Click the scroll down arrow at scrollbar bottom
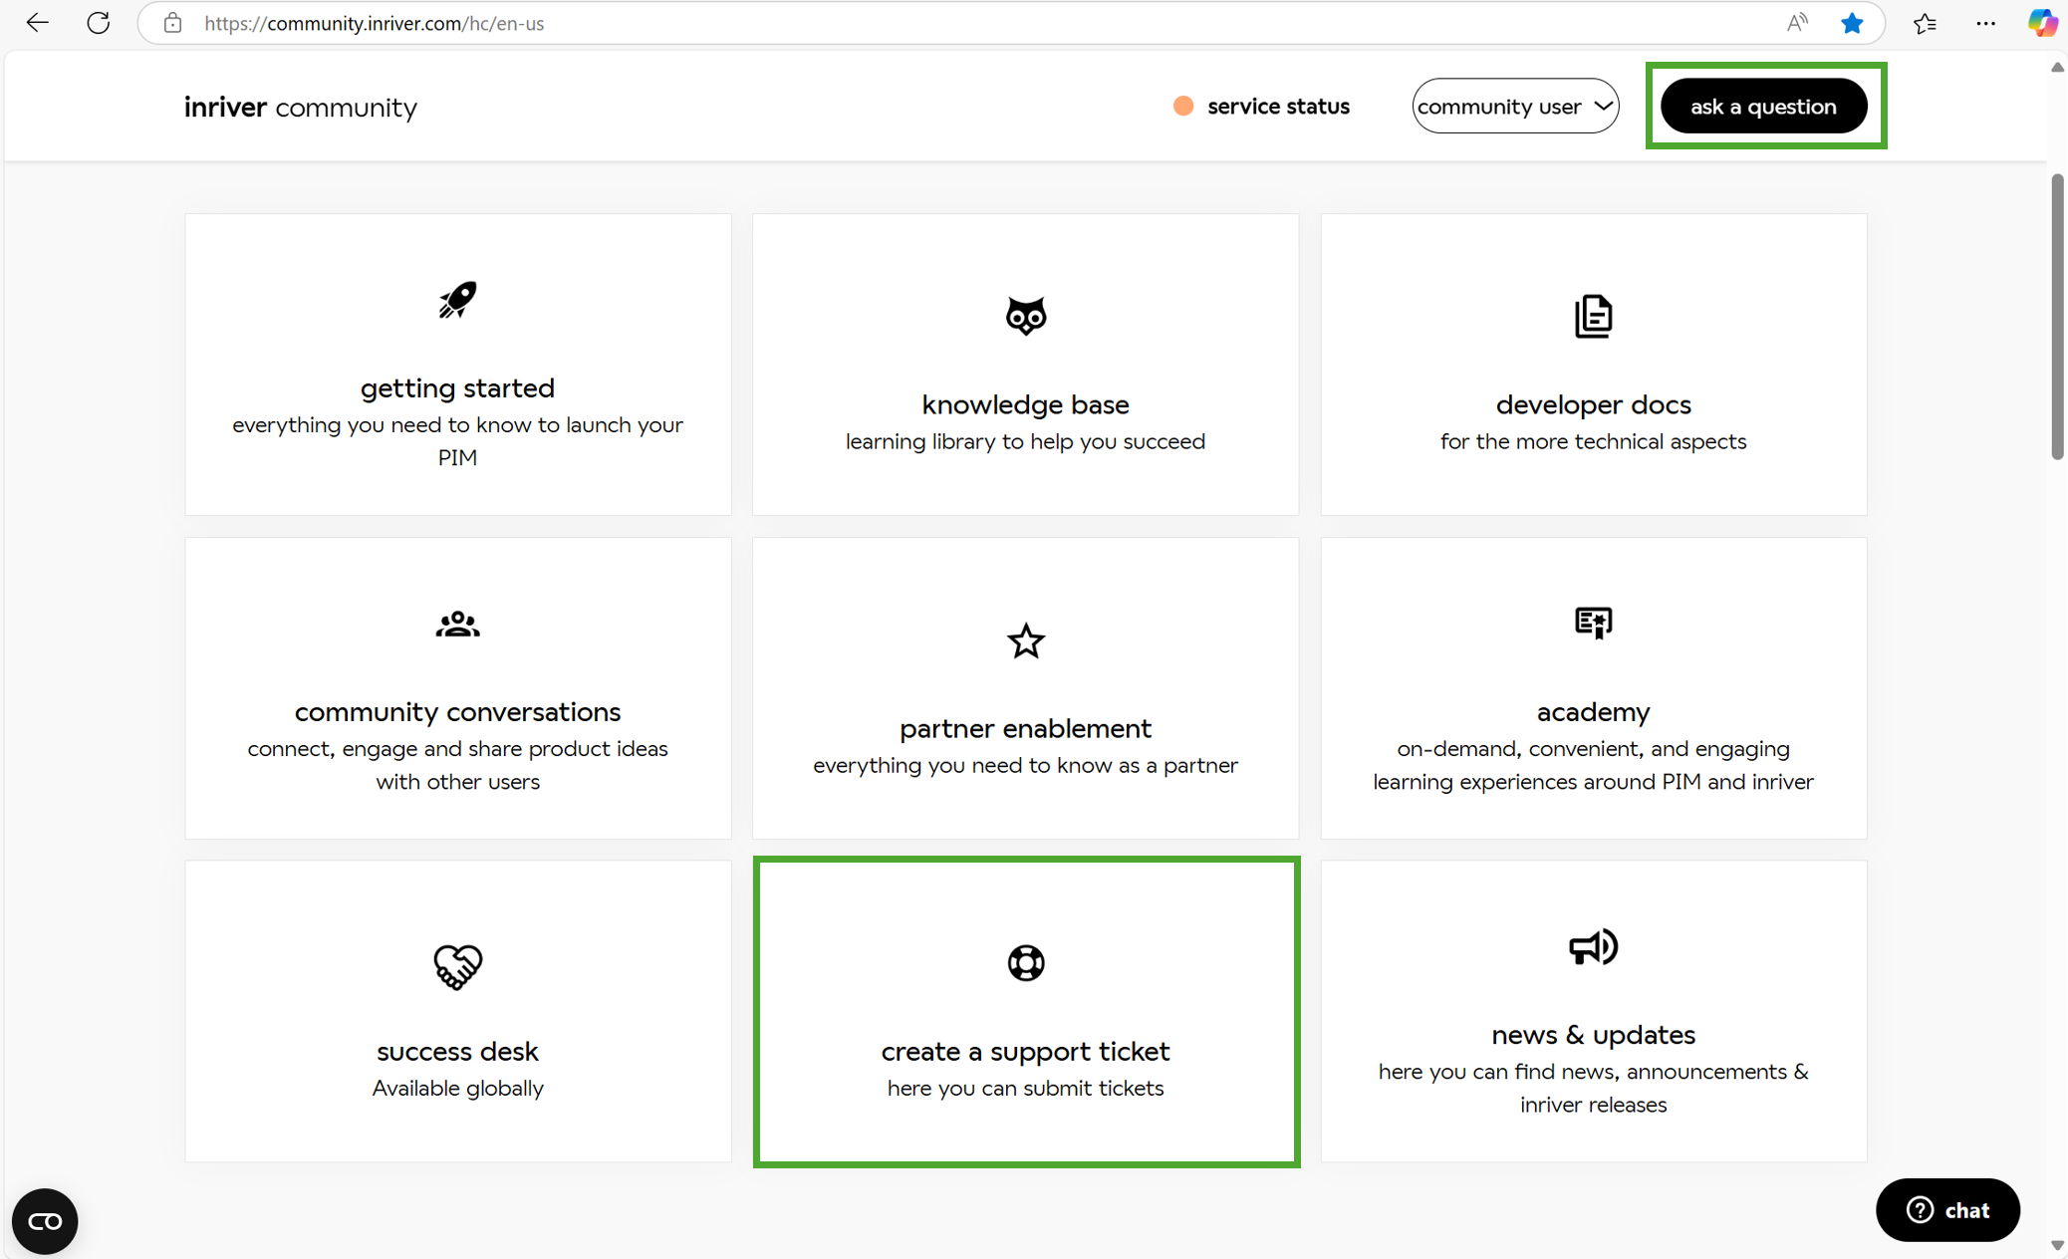The image size is (2068, 1259). [2057, 1245]
